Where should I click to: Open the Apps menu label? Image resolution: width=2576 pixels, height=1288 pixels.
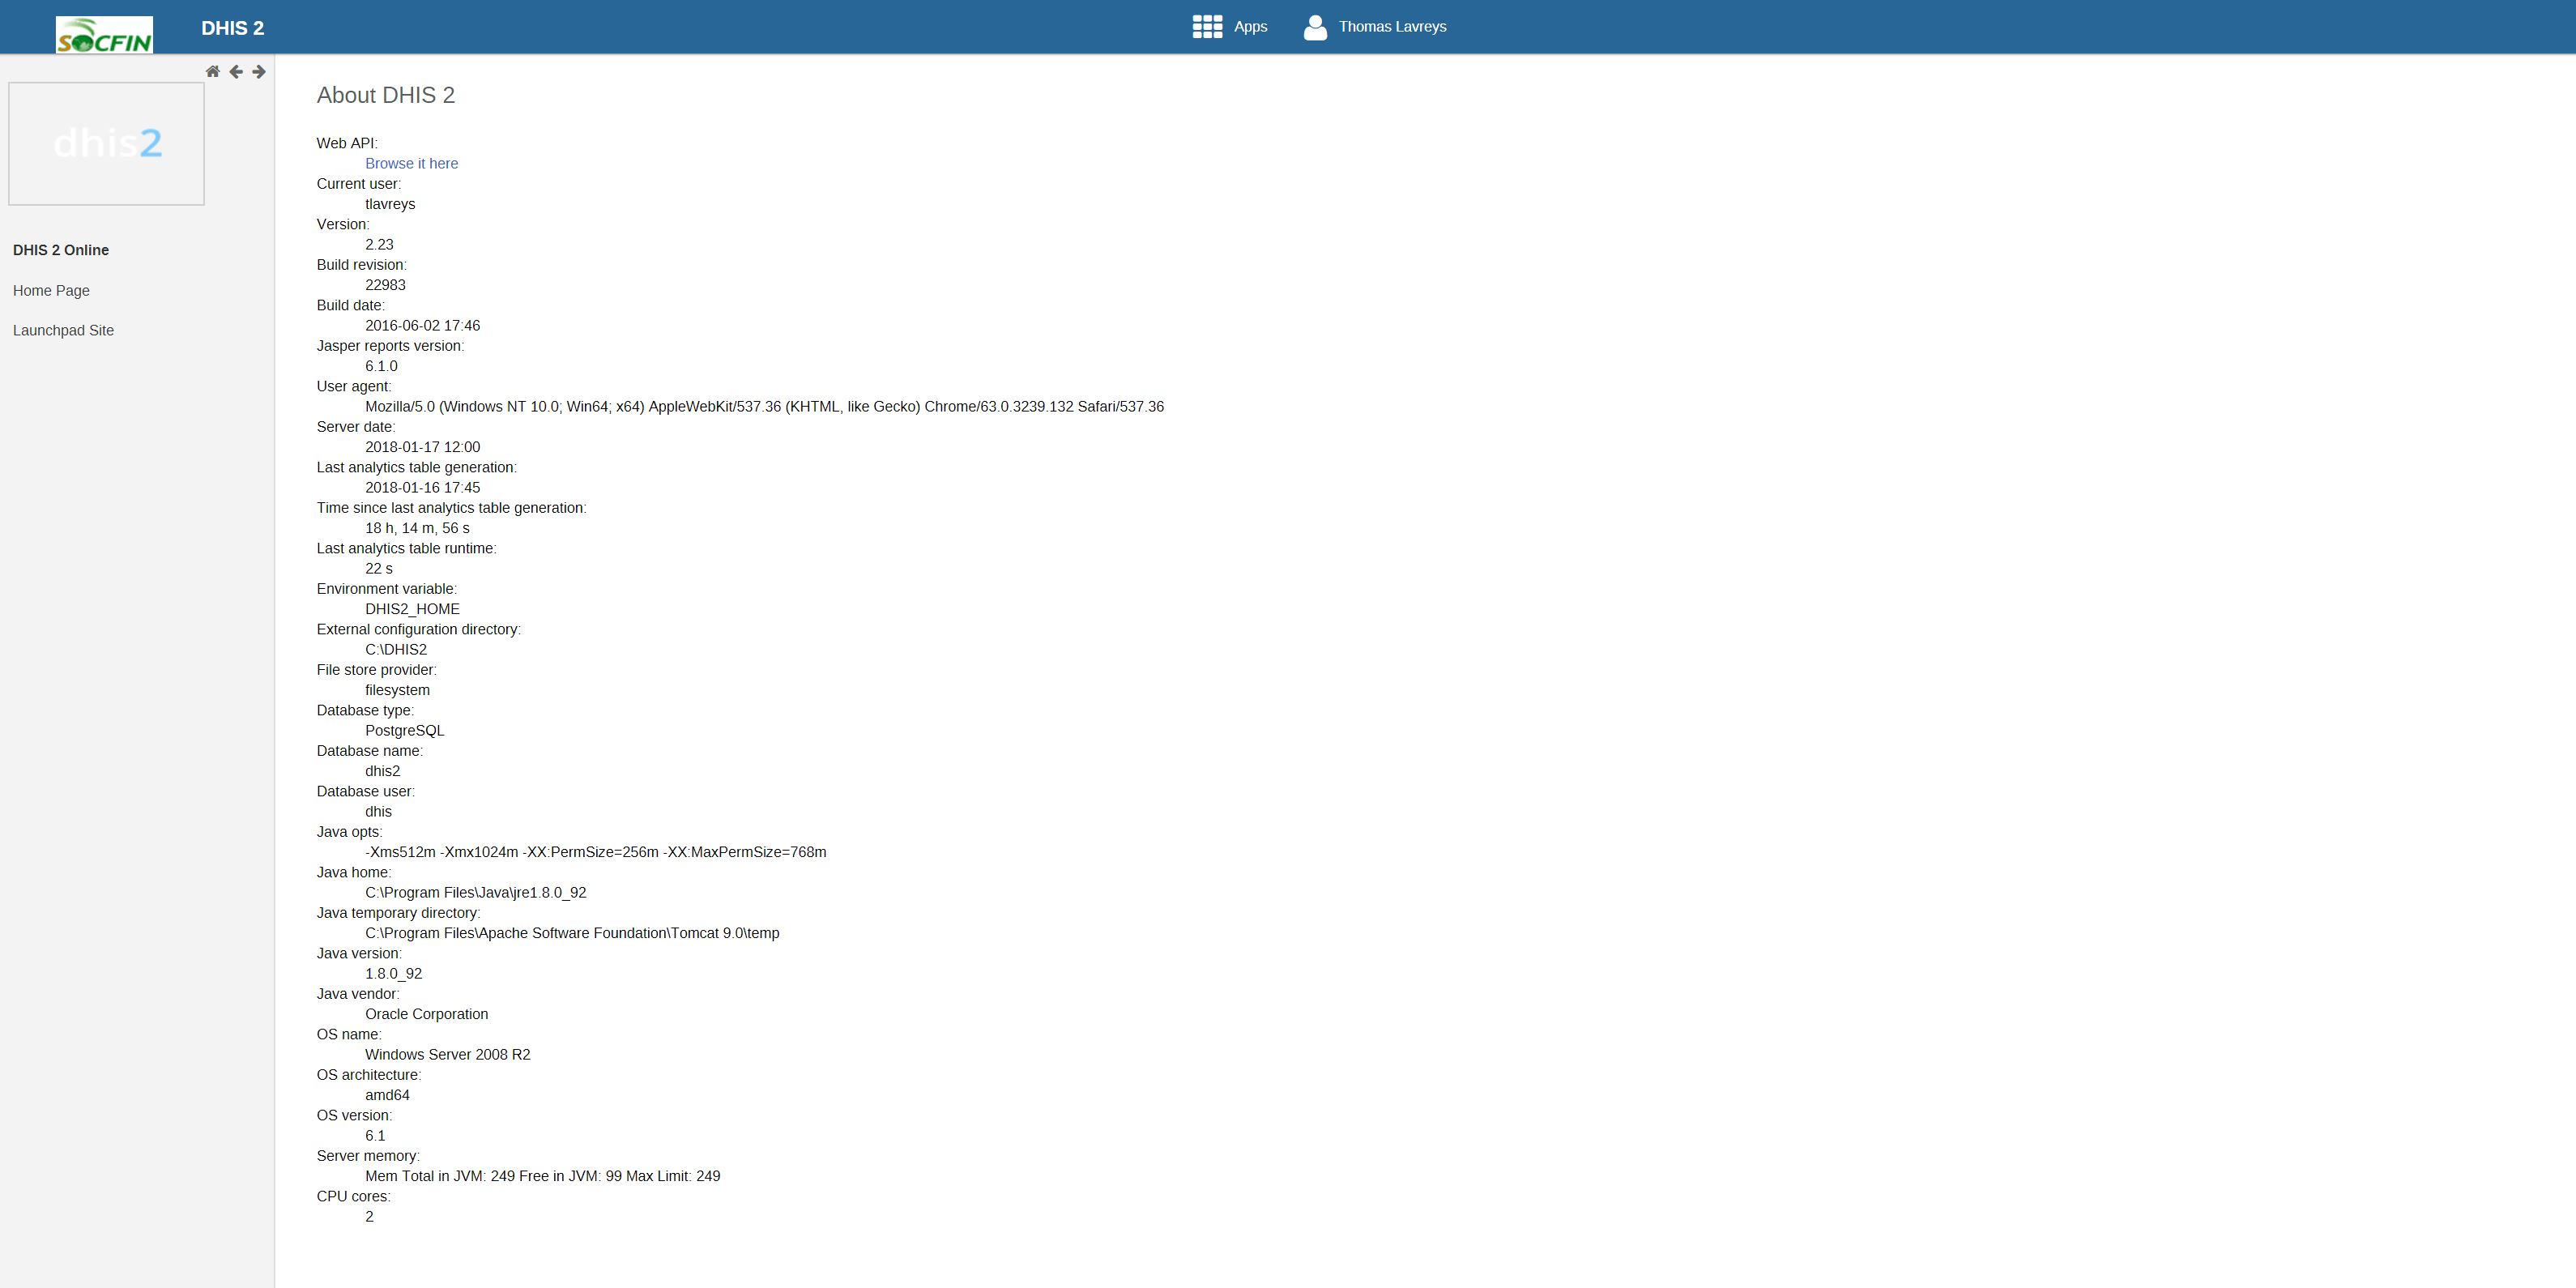(1250, 27)
